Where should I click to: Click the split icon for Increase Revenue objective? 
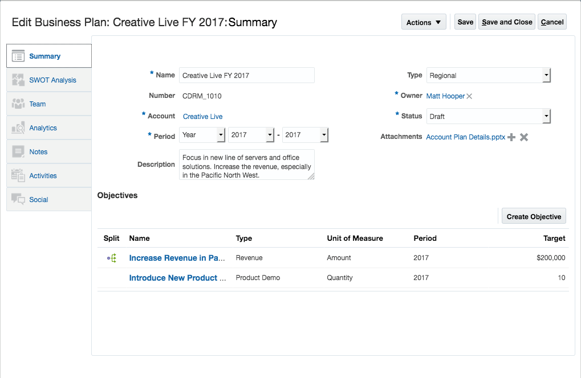112,258
